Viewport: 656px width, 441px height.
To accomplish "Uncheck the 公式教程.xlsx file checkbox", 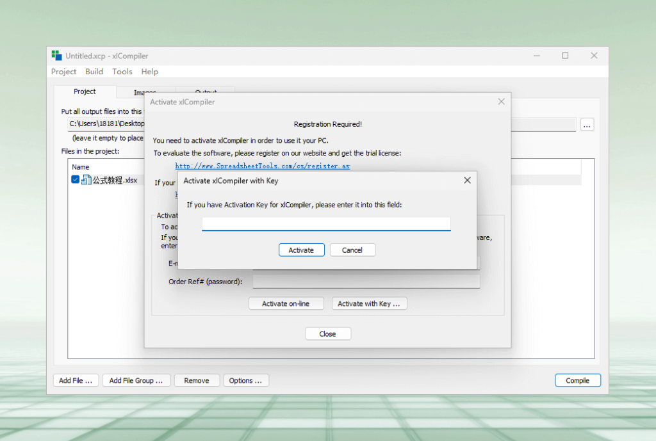I will coord(75,180).
